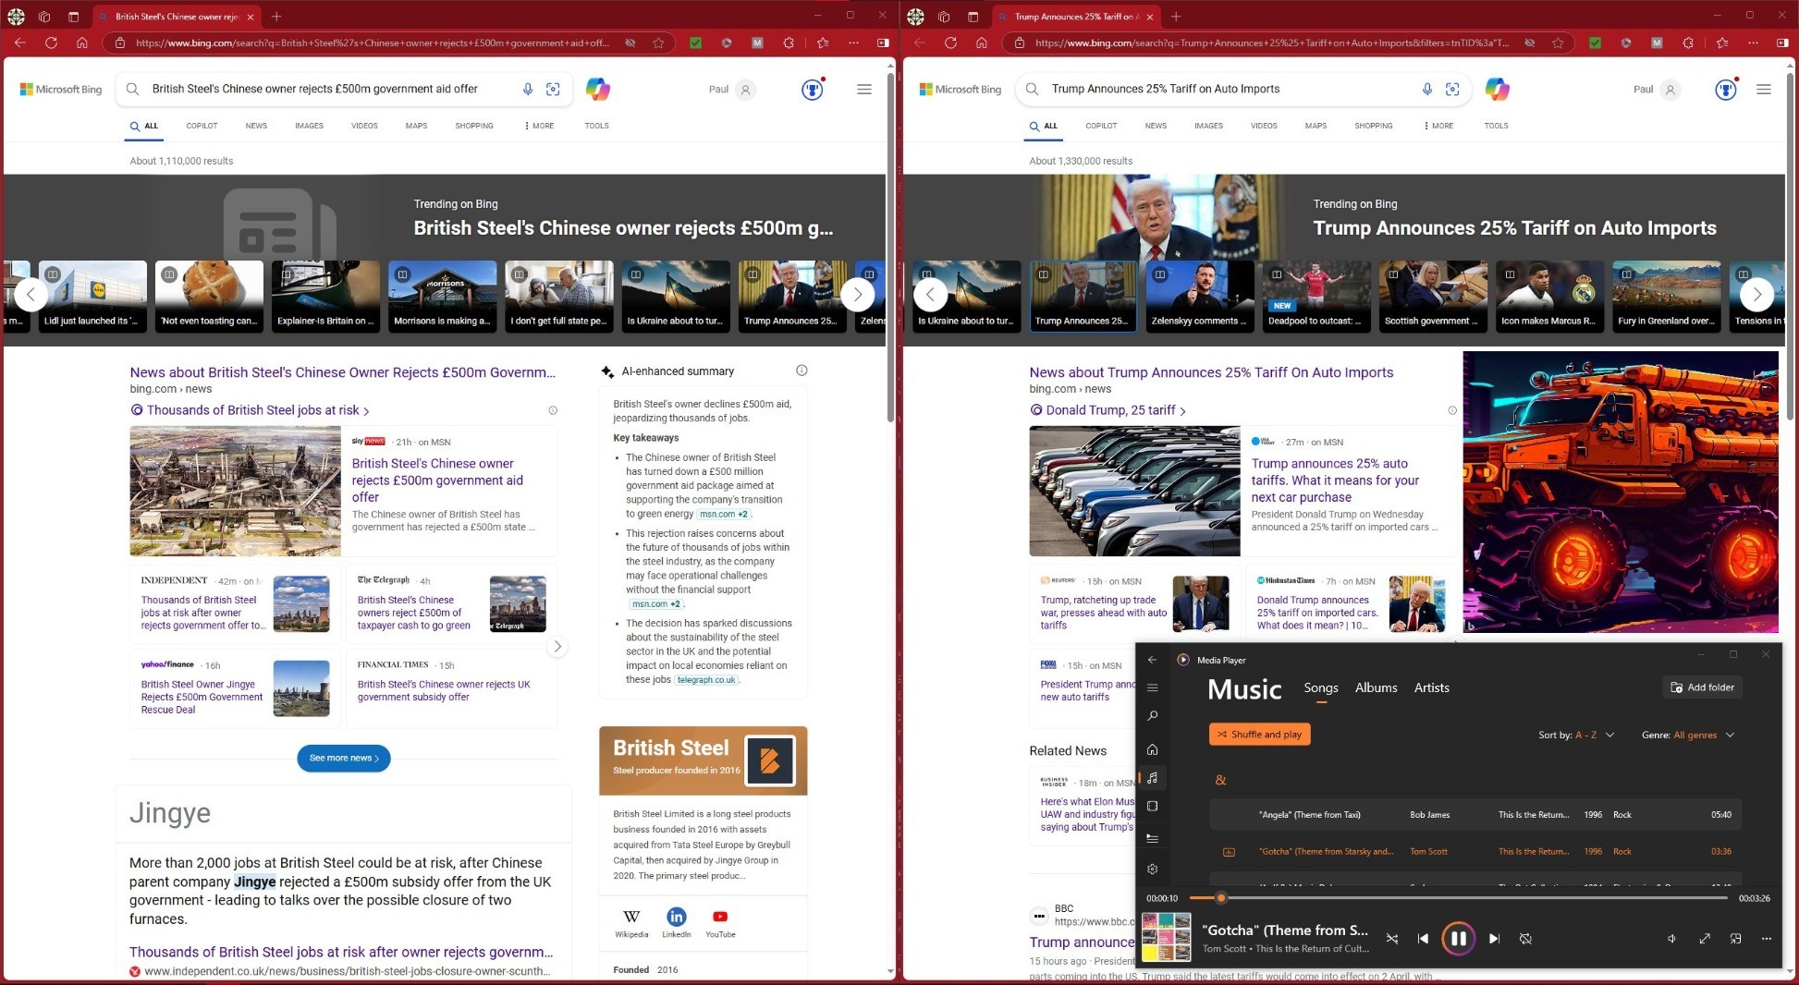Switch to Albums tab in Media Player
This screenshot has height=985, width=1799.
tap(1376, 687)
